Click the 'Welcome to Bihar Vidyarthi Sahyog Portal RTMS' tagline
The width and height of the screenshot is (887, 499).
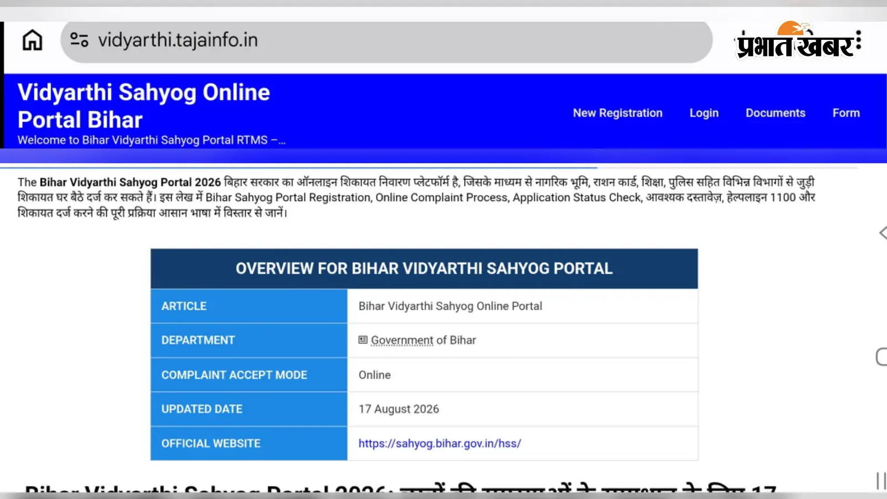pyautogui.click(x=151, y=140)
